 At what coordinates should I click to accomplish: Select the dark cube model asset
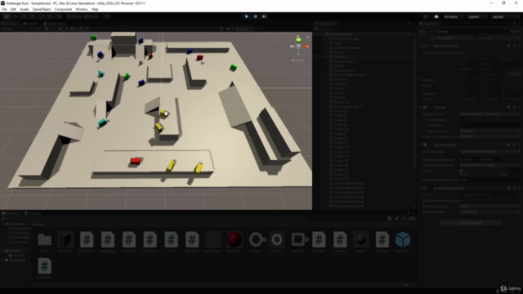point(65,239)
